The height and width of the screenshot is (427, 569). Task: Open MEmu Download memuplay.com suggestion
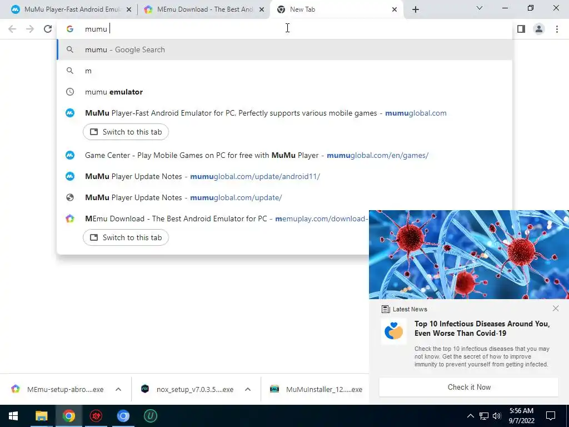(213, 219)
